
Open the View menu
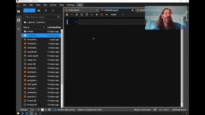click(38, 5)
